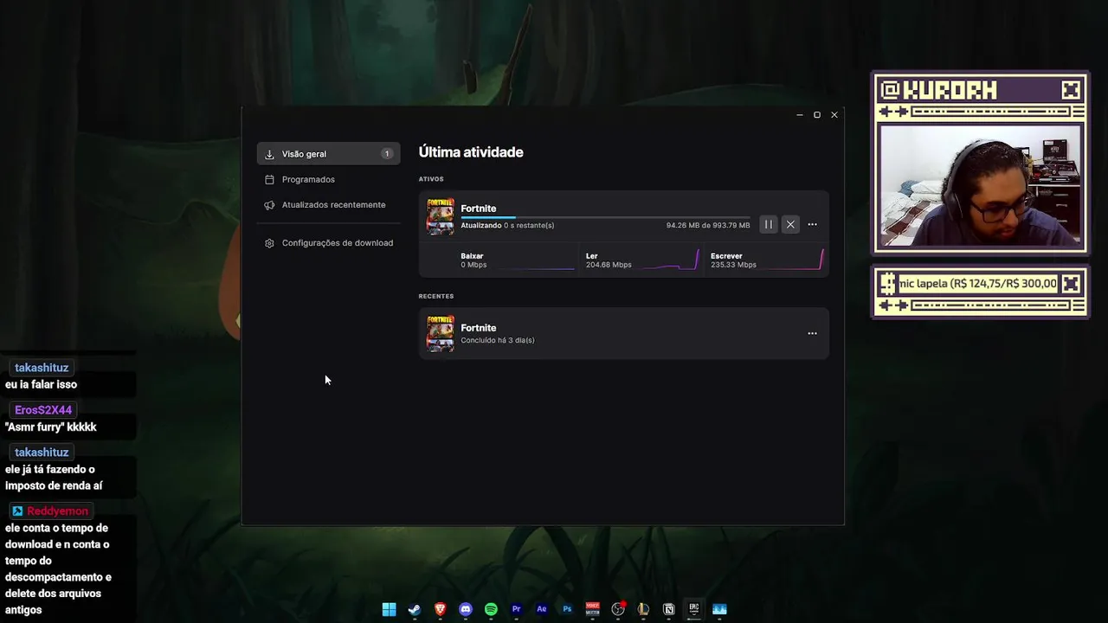
Task: Click Fortnite thumbnail in the active downloads
Action: coord(440,216)
